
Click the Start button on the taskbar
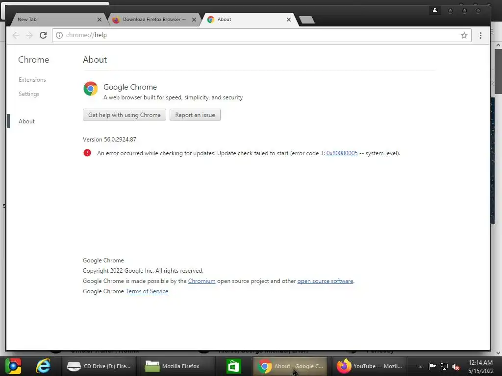pyautogui.click(x=13, y=366)
